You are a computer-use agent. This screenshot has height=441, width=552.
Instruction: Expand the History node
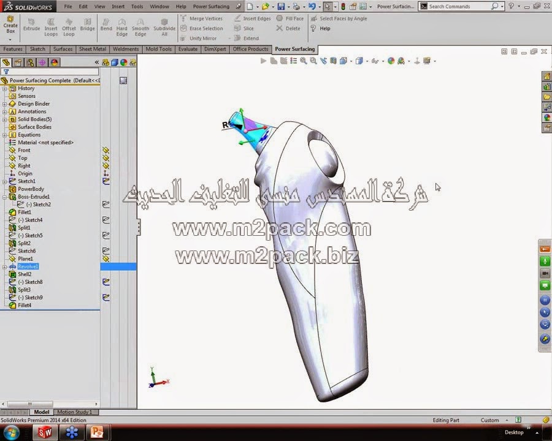(4, 89)
